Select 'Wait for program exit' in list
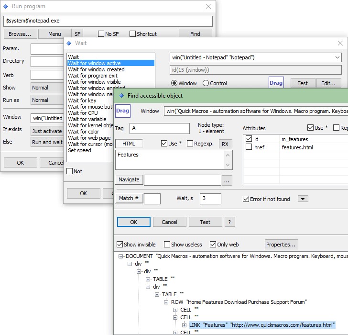348x335 pixels. [93, 76]
